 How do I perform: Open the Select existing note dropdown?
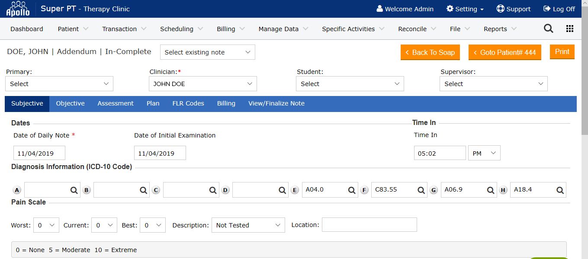(207, 52)
